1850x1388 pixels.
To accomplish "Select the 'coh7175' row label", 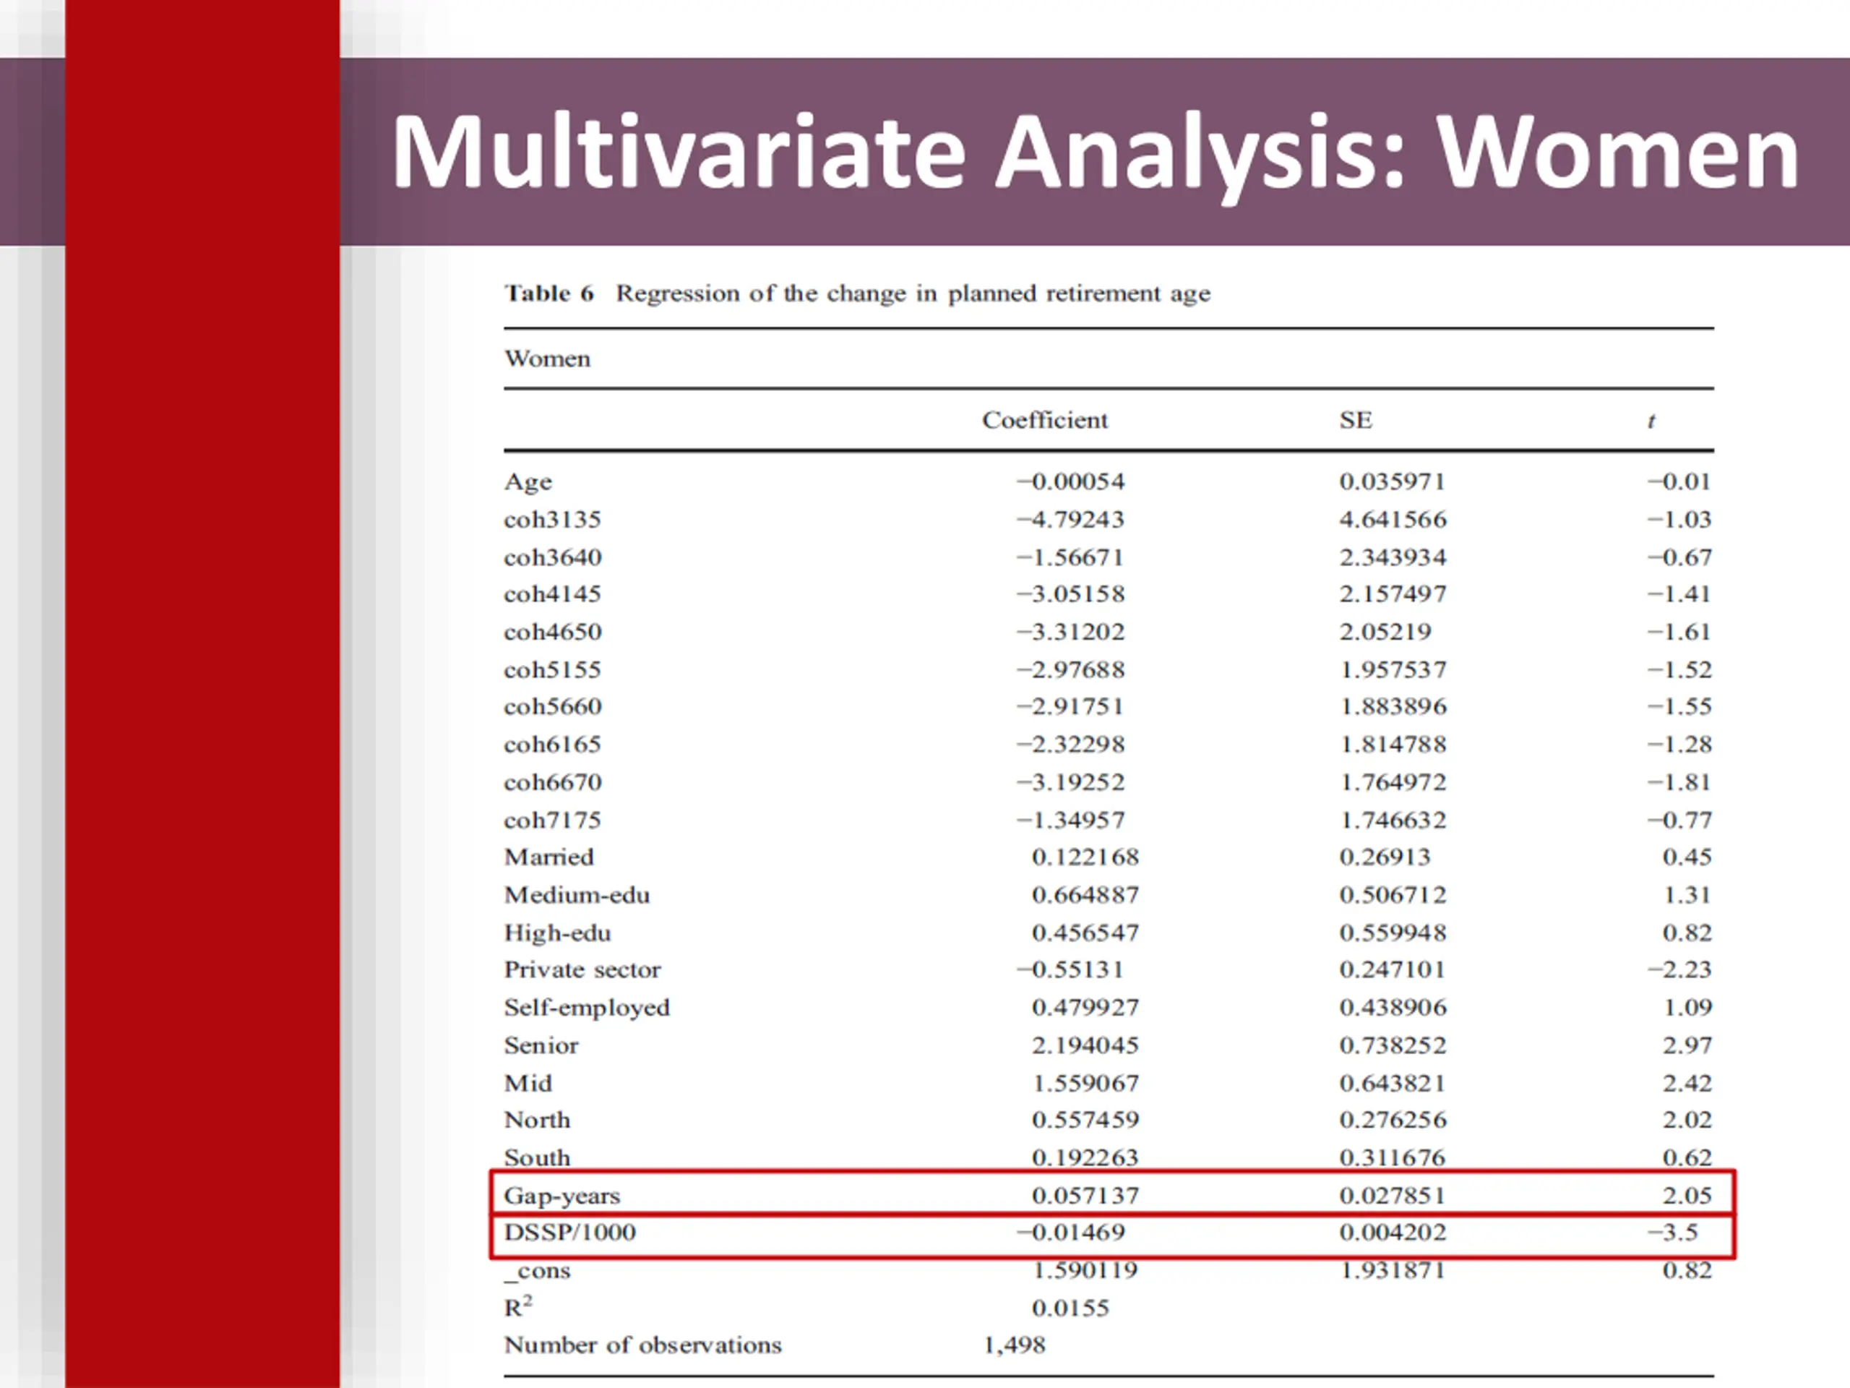I will 552,820.
